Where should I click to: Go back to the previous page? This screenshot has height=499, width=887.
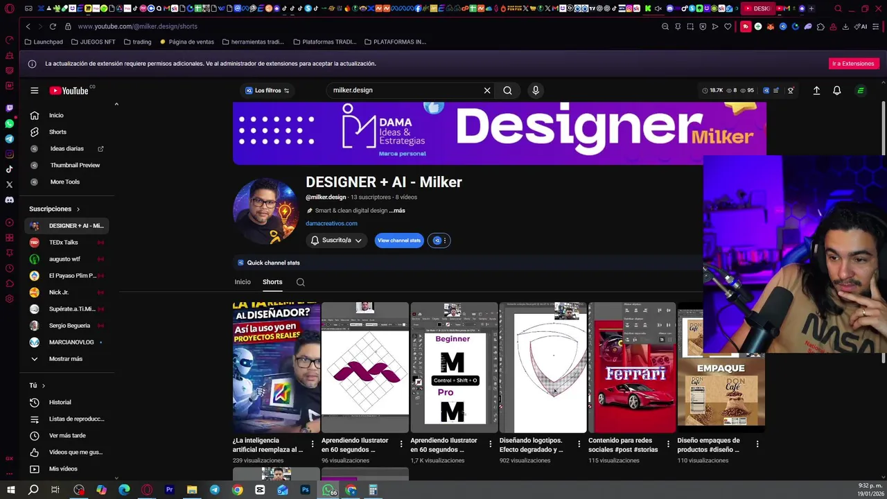[28, 26]
